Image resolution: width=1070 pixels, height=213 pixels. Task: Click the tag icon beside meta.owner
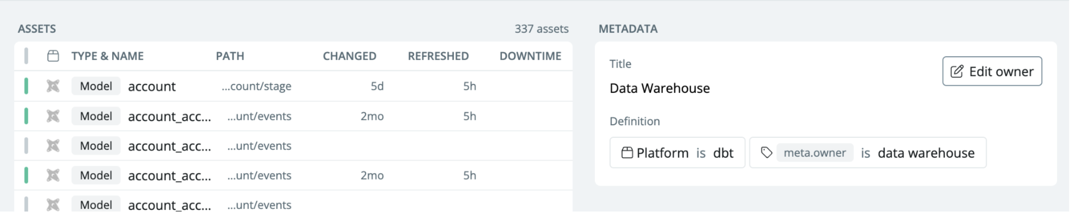point(766,153)
